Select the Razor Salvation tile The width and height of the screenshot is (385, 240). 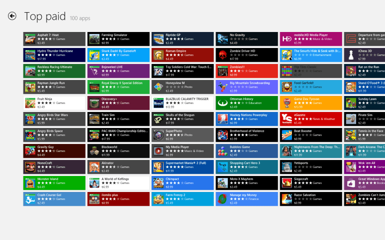point(311,199)
